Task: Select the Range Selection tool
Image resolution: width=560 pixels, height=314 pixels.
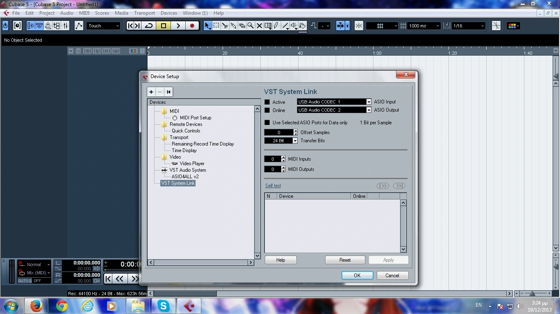Action: [x=216, y=26]
